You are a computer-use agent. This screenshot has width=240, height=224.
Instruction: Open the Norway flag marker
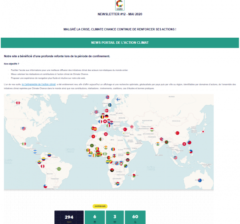(x=108, y=97)
